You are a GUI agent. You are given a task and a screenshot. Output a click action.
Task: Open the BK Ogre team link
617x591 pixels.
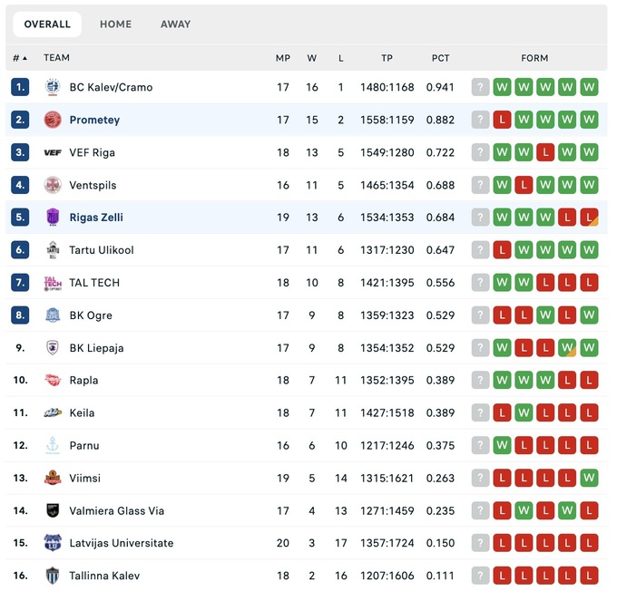91,315
